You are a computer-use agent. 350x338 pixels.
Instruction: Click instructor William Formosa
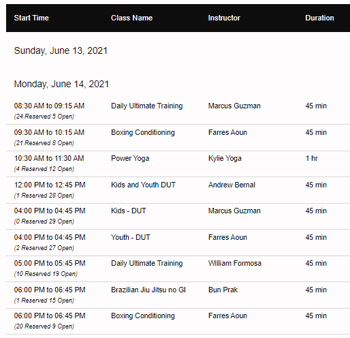(235, 263)
